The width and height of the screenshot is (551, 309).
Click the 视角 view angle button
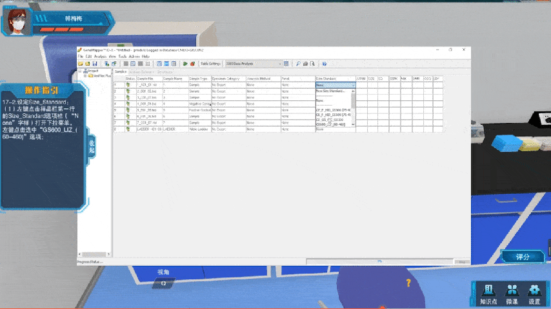tap(163, 272)
